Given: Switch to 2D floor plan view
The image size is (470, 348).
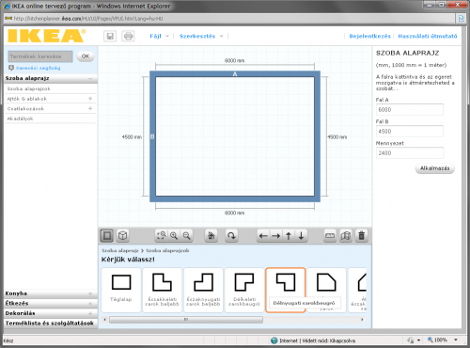Looking at the screenshot, I should point(107,235).
